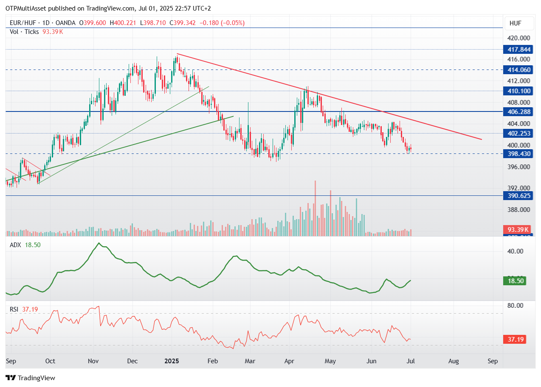The image size is (541, 387).
Task: Click the red 93.39 K volume tag
Action: 515,229
